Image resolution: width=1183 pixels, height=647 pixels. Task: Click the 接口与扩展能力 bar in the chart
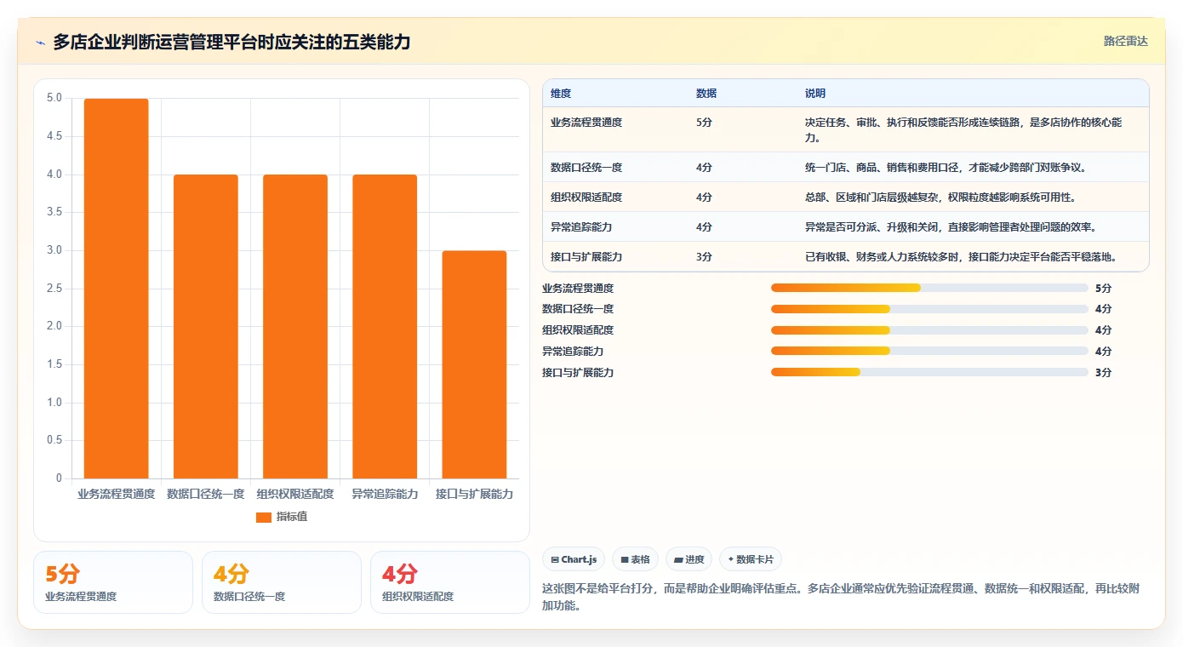coord(474,364)
